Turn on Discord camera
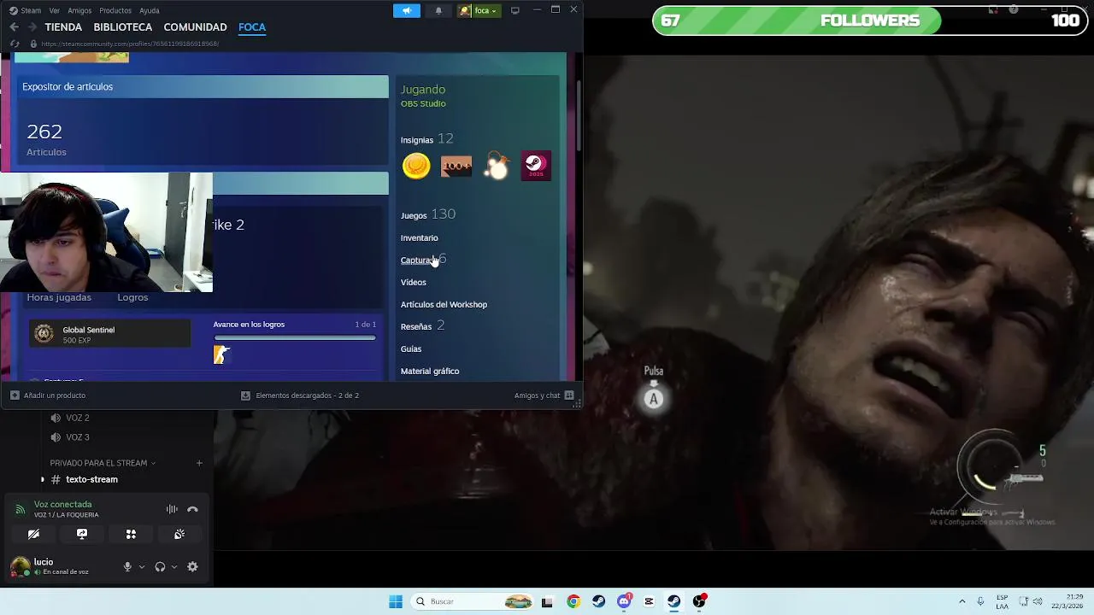 [33, 534]
